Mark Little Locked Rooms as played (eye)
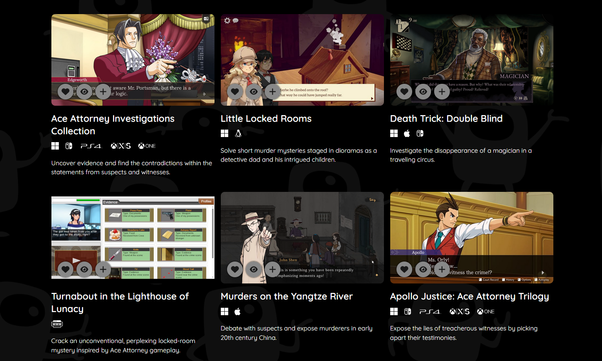The width and height of the screenshot is (602, 361). click(254, 92)
